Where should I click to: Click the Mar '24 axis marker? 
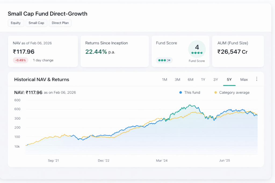(x=162, y=161)
